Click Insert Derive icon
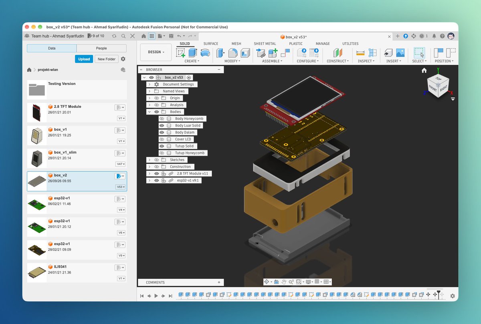Image resolution: width=481 pixels, height=324 pixels. (388, 52)
